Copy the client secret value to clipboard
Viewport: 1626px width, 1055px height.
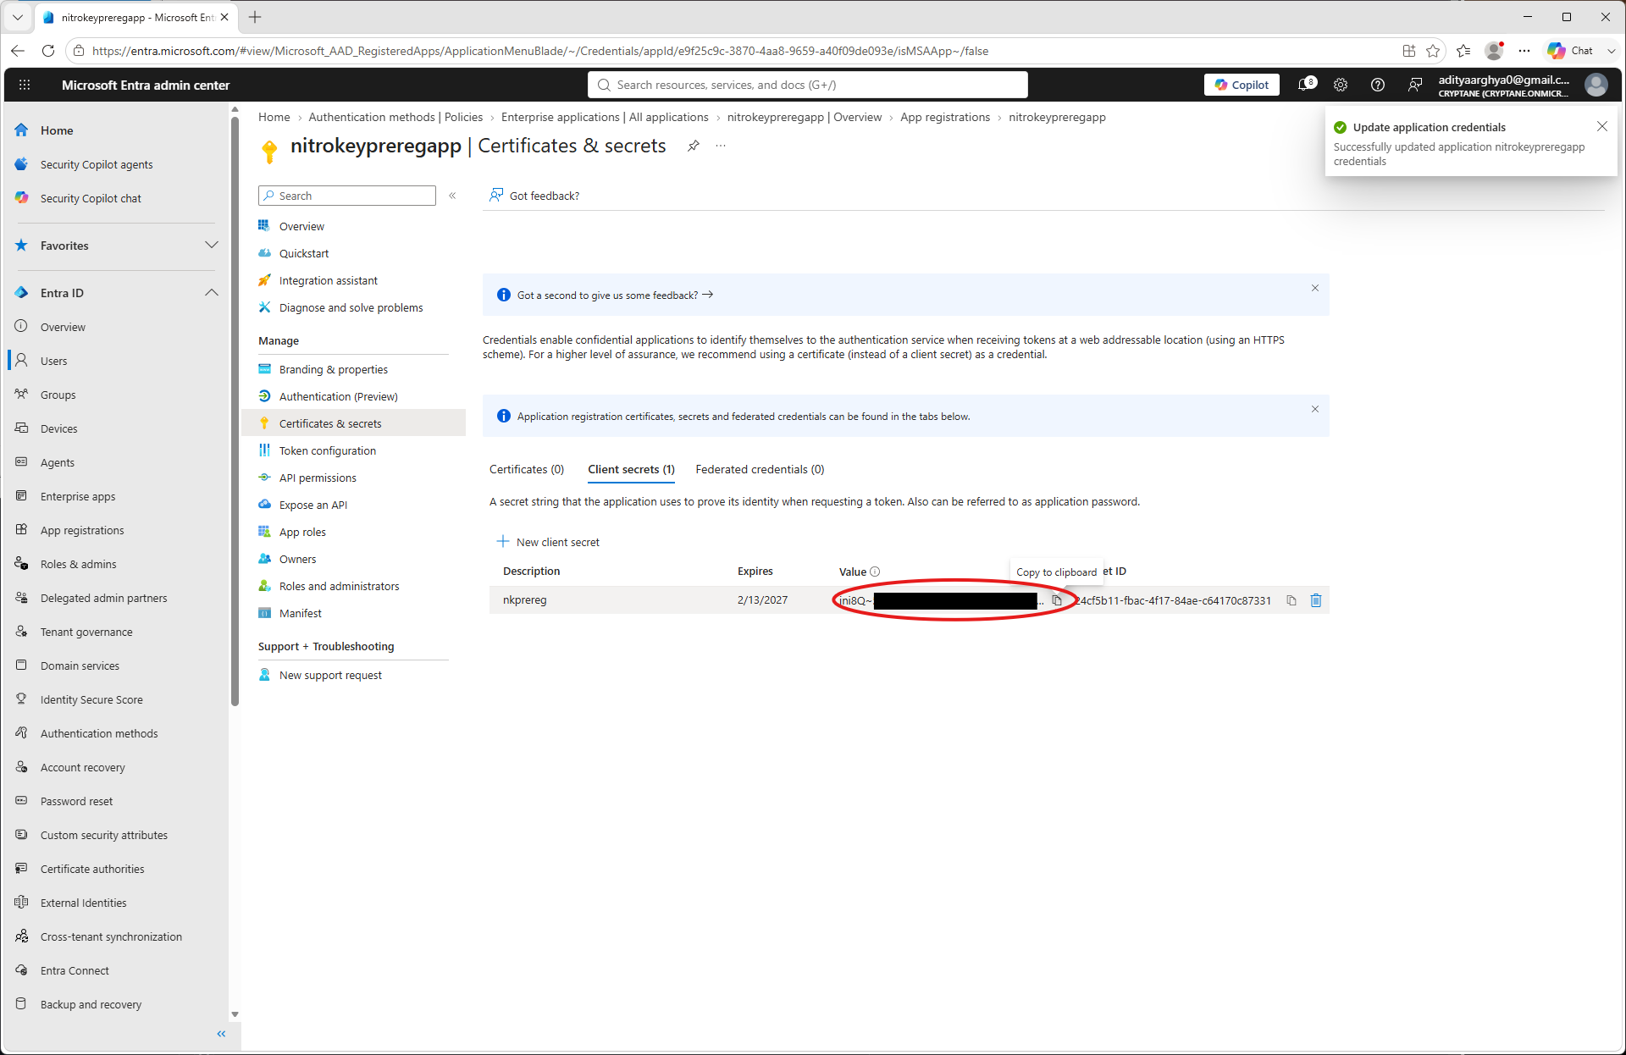[x=1057, y=600]
